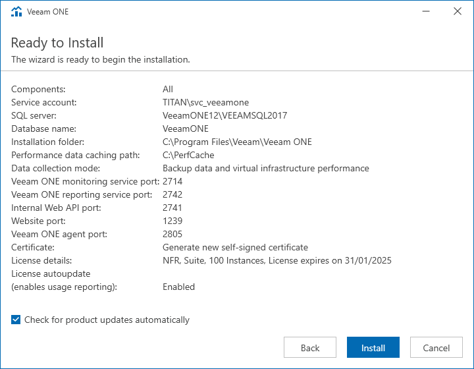
Task: Click the License autoupdate 'Enabled' value
Action: coord(178,287)
